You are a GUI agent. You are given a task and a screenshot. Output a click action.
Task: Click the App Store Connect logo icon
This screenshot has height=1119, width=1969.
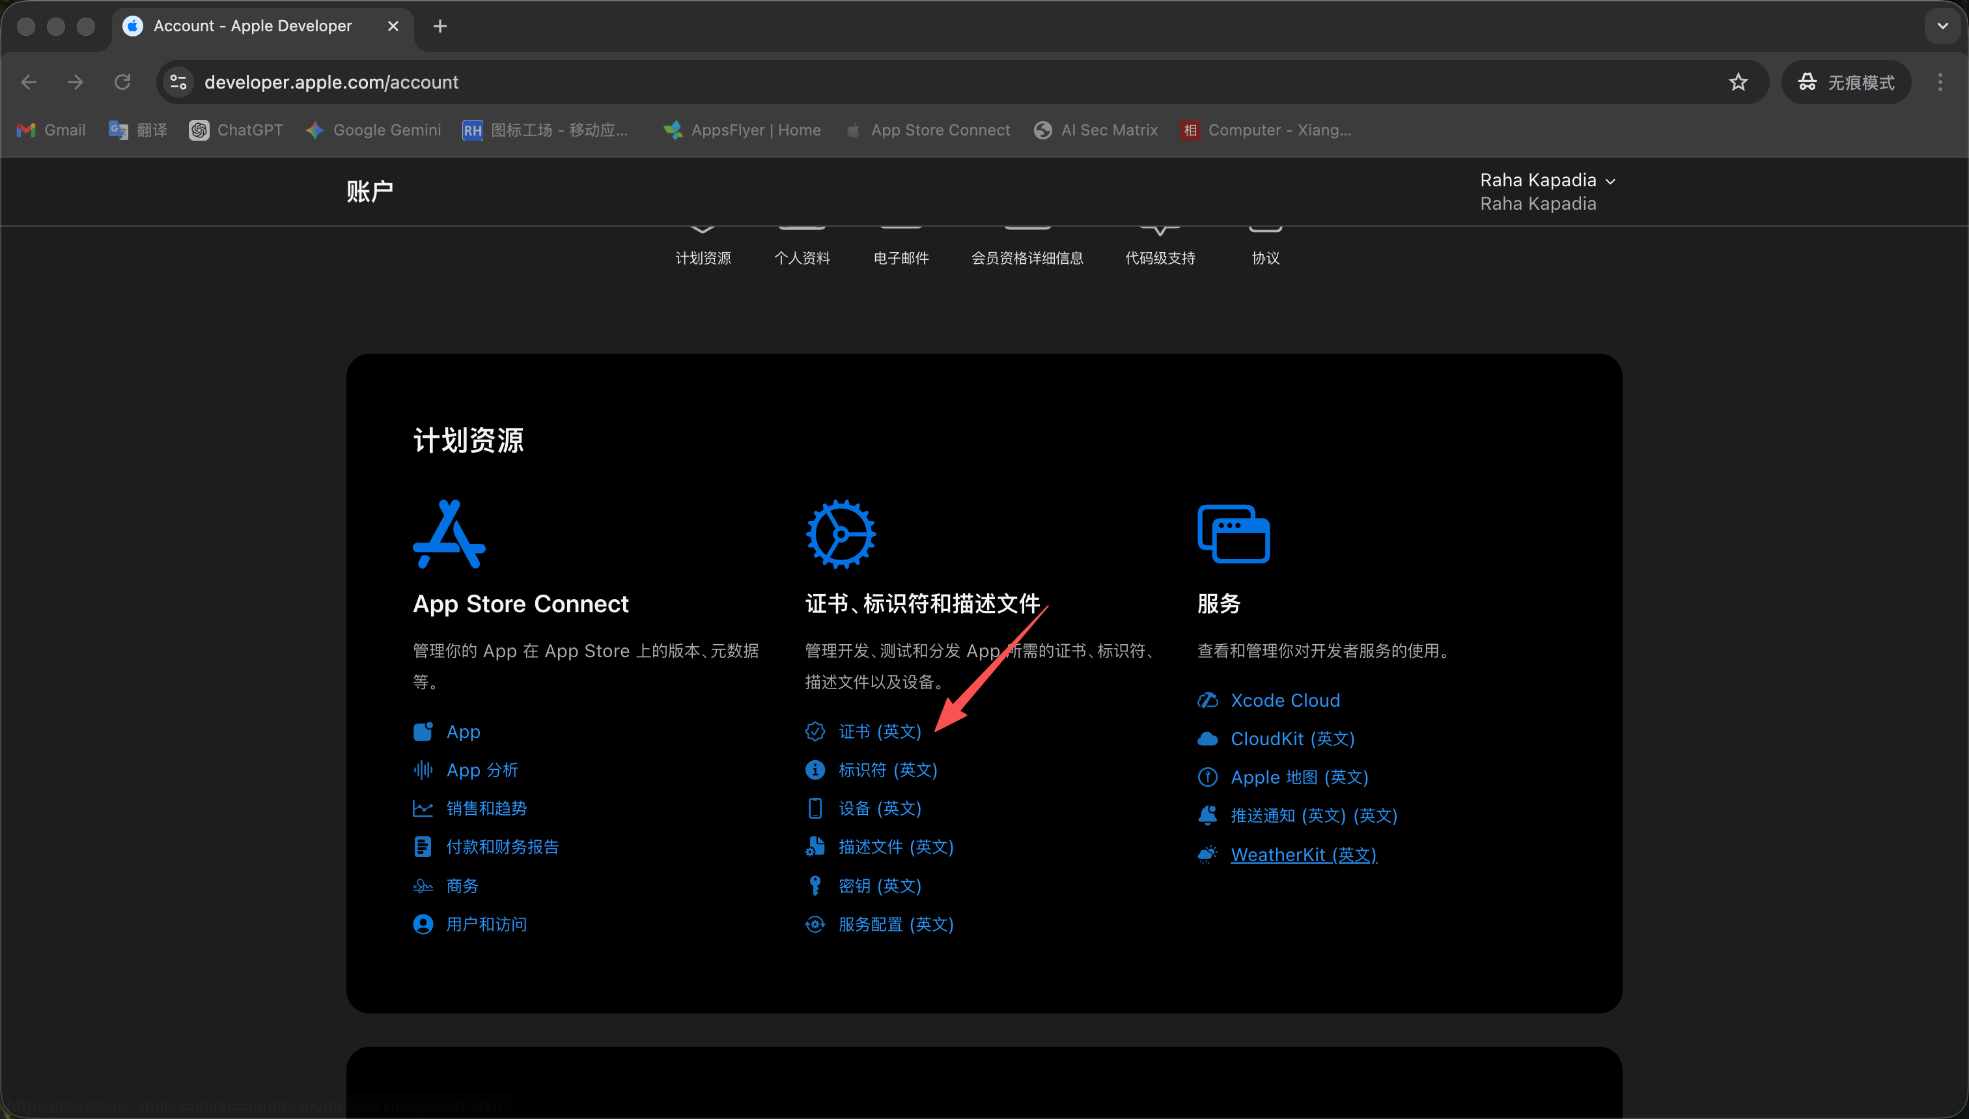click(449, 534)
